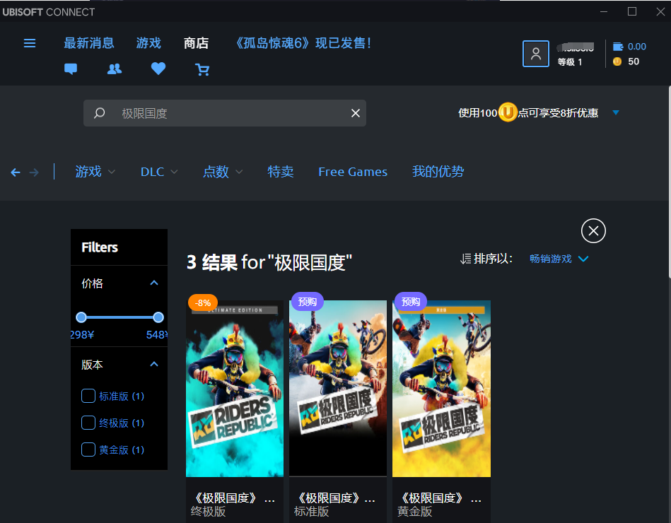Image resolution: width=671 pixels, height=523 pixels.
Task: Click the Filters panel heading
Action: pyautogui.click(x=100, y=247)
